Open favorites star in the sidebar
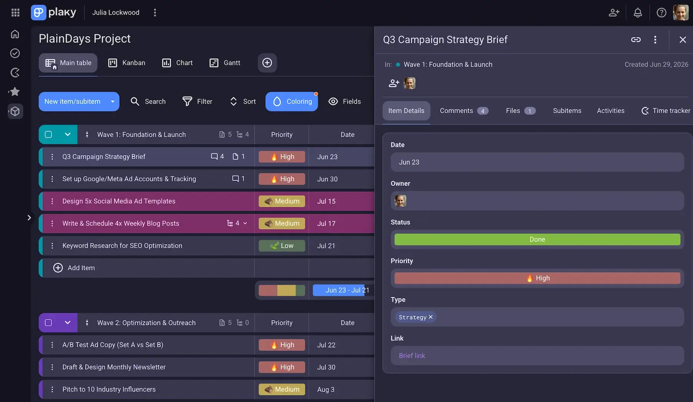Screen dimensions: 693x402 tap(15, 92)
